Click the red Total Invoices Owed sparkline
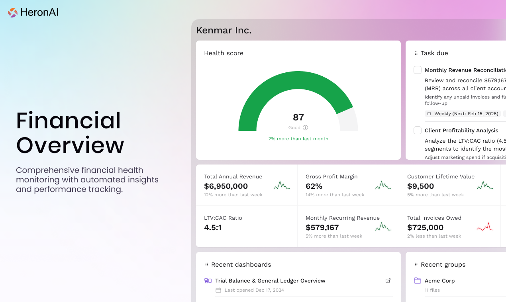Image resolution: width=506 pixels, height=302 pixels. coord(485,226)
